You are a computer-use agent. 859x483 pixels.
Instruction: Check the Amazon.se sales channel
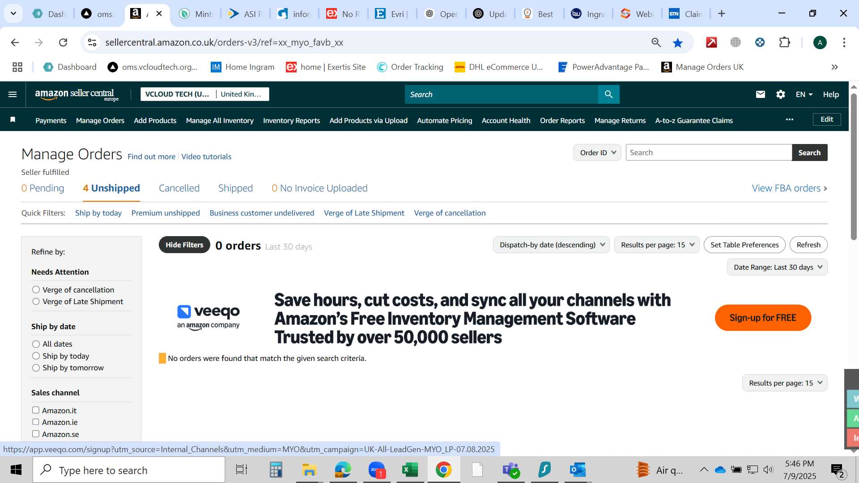click(x=36, y=434)
